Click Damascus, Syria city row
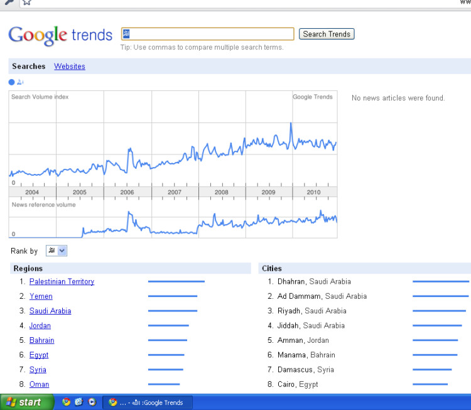Image resolution: width=471 pixels, height=410 pixels. coord(305,370)
